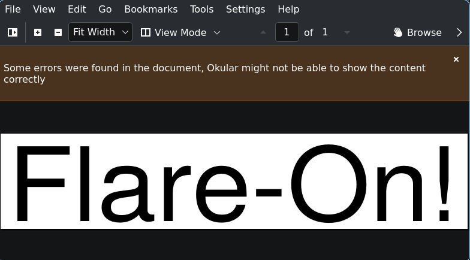The image size is (470, 260).
Task: Open the Settings menu
Action: 245,9
